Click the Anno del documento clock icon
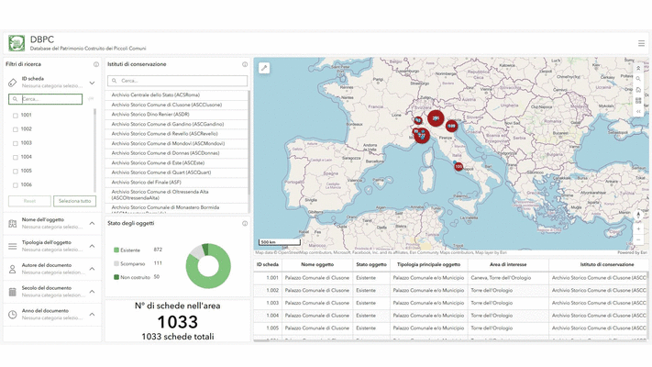Screen dimensions: 652x367 click(13, 315)
